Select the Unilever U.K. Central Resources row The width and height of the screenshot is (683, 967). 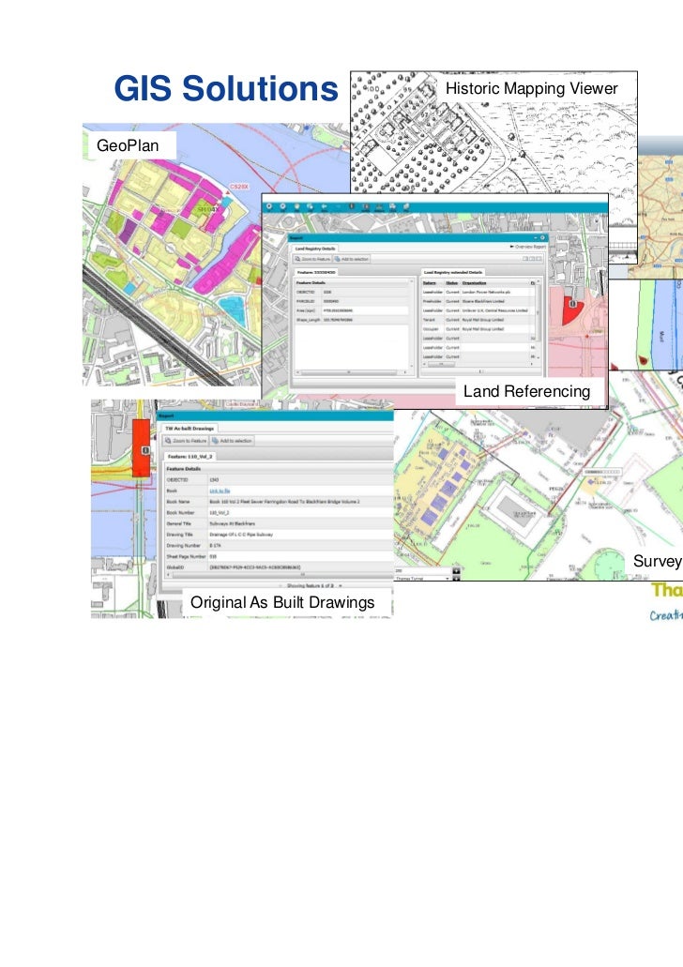pos(478,310)
